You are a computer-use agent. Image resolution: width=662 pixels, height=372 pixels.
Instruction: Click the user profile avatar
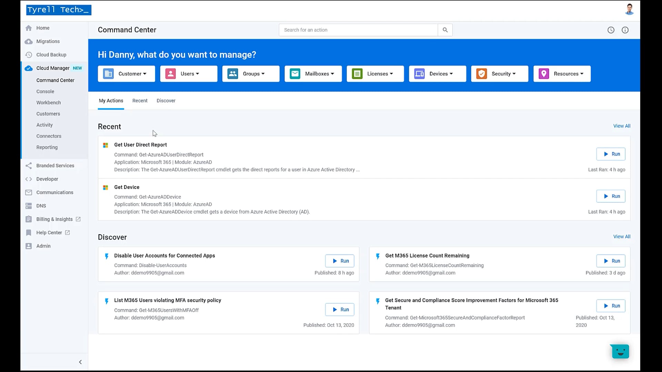[x=629, y=9]
